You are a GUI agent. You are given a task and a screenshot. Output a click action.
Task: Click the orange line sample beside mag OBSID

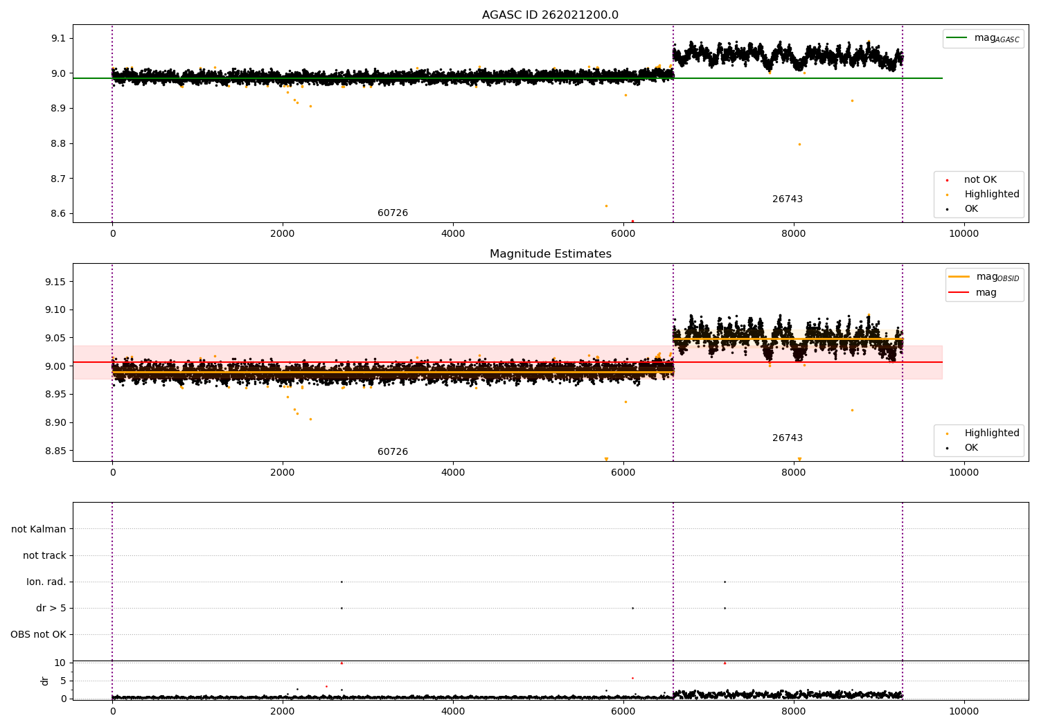pos(959,277)
